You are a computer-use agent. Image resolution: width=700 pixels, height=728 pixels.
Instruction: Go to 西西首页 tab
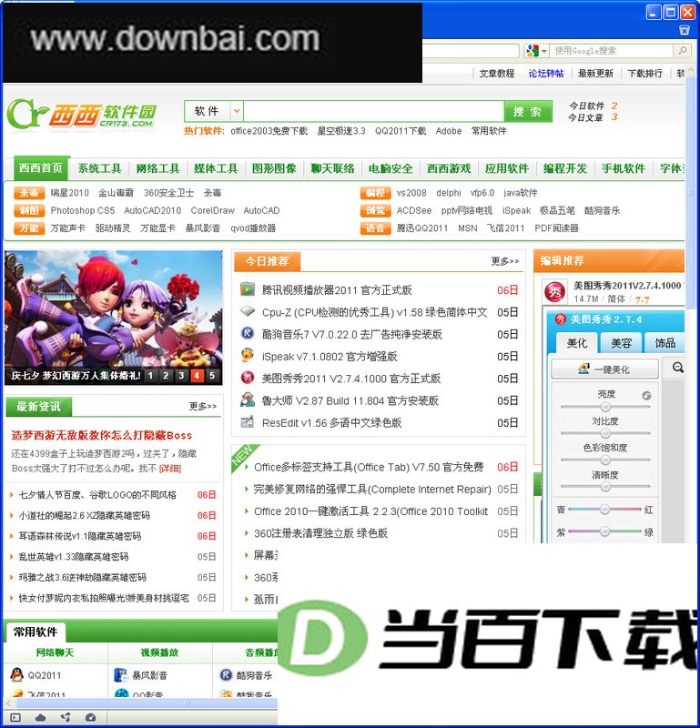[x=41, y=168]
